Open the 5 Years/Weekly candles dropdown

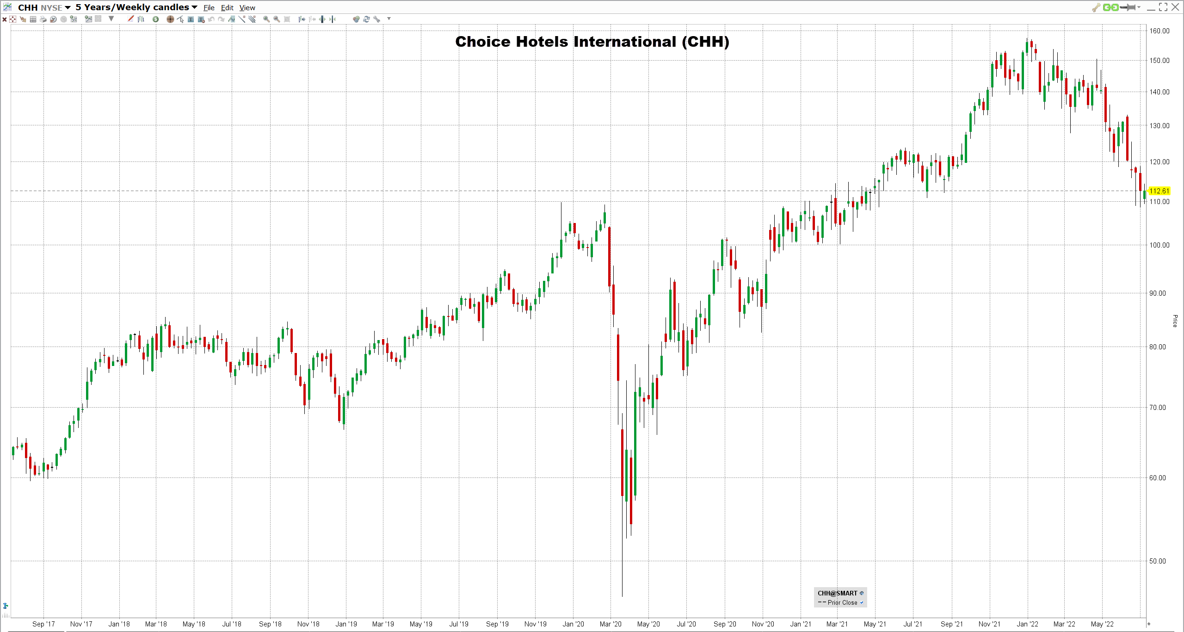click(x=136, y=7)
